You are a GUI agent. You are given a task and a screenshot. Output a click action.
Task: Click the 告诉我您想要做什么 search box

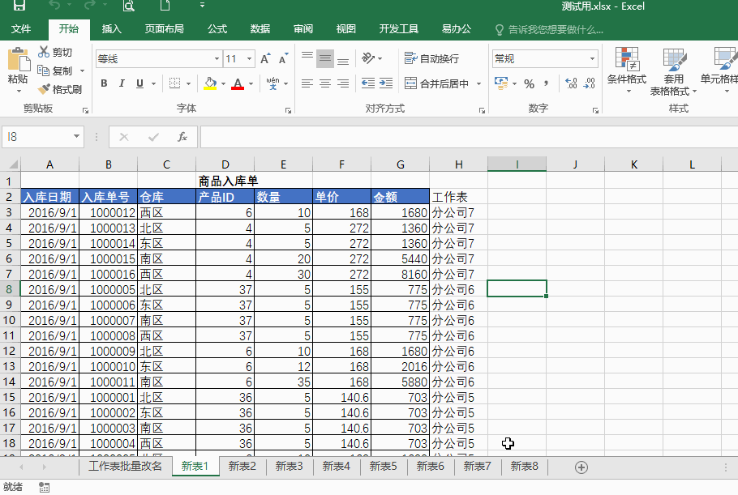tap(549, 30)
